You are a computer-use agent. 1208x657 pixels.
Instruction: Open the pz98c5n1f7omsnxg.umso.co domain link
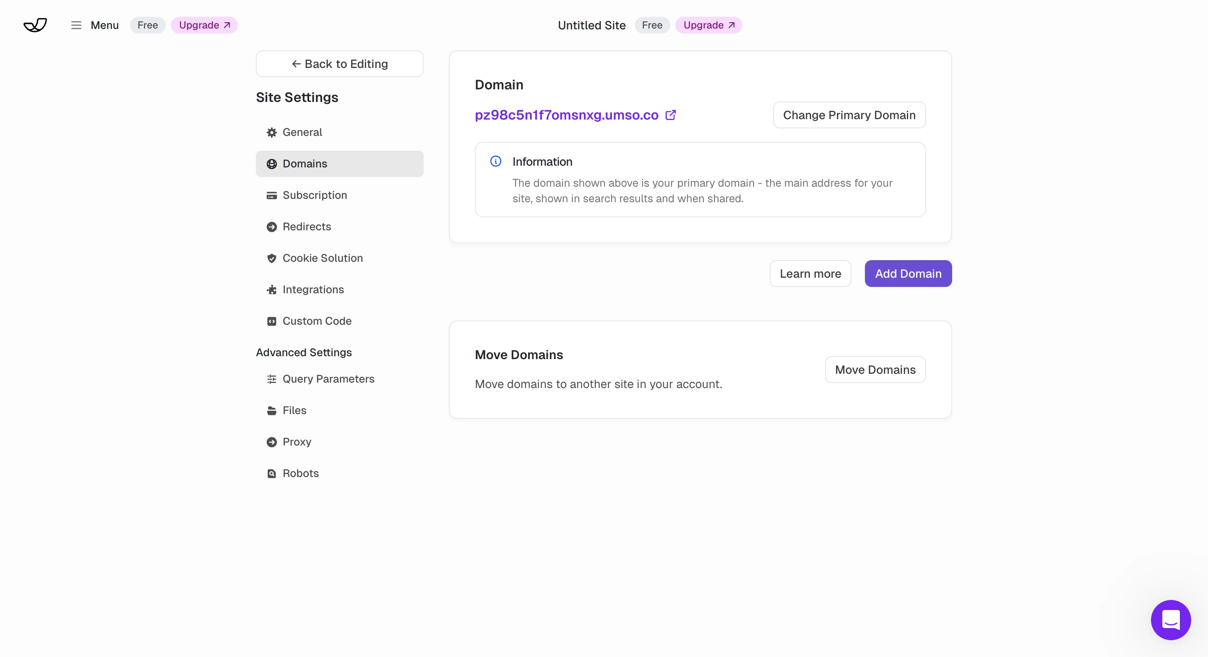coord(565,115)
